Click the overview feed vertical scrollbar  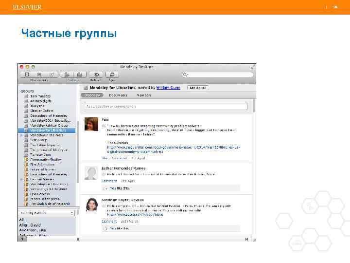click(254, 106)
